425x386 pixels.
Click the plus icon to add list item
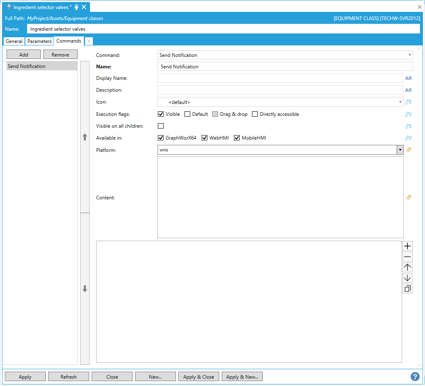coord(407,246)
